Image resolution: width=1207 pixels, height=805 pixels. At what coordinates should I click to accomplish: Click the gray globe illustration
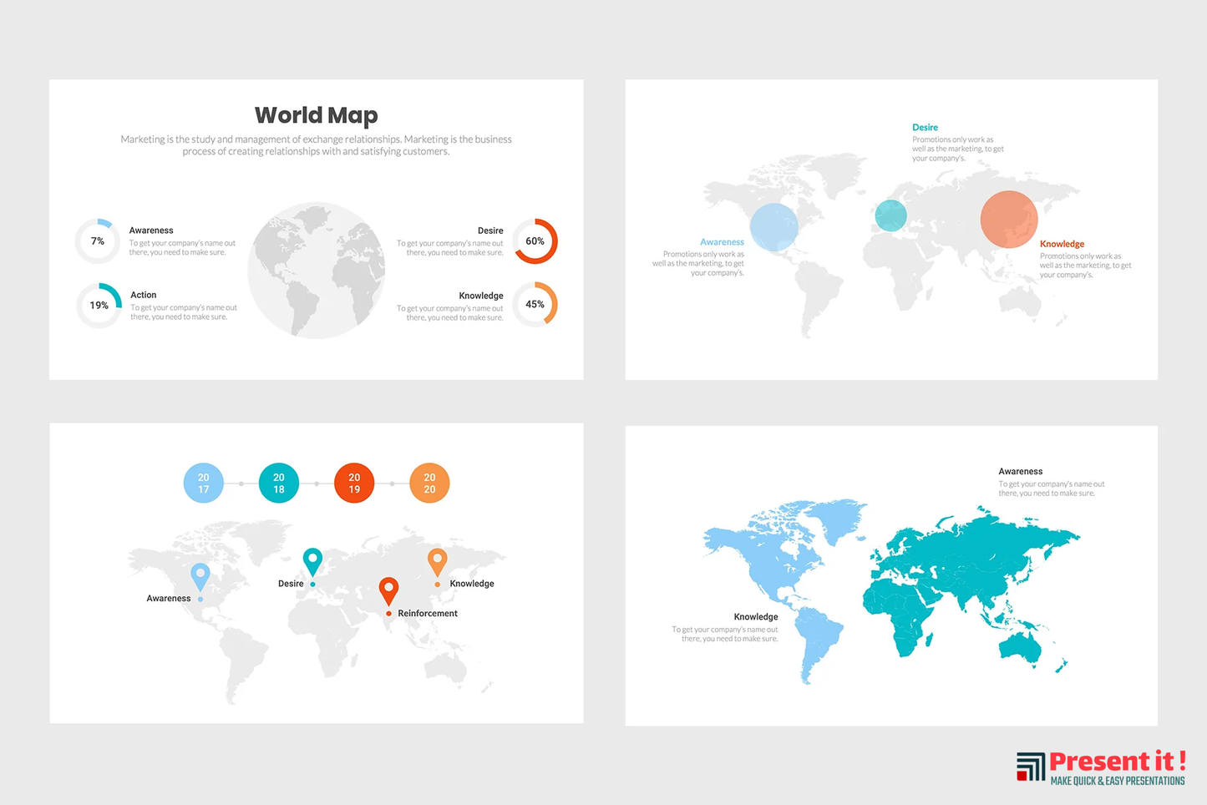pyautogui.click(x=316, y=270)
